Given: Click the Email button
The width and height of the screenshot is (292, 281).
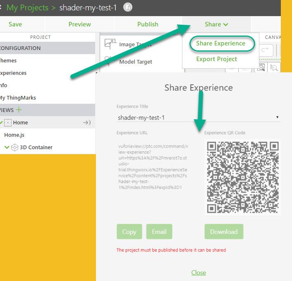Looking at the screenshot, I should click(159, 231).
